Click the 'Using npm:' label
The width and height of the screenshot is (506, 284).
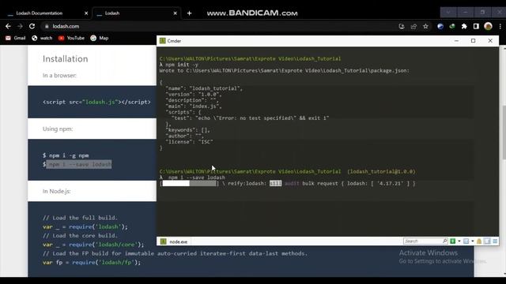tap(58, 129)
